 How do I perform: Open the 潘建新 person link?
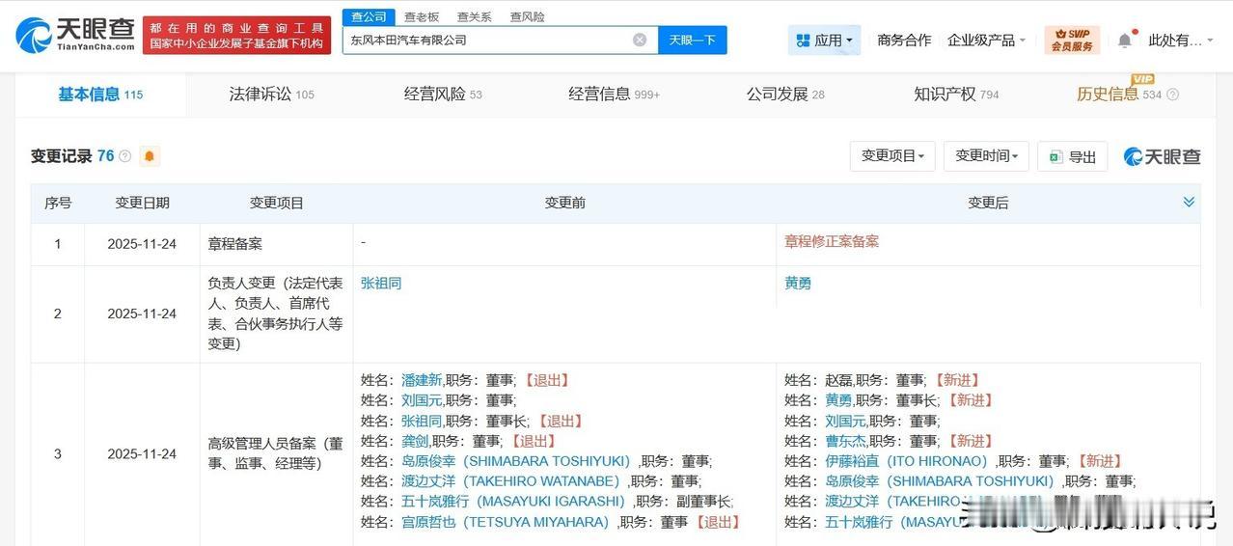coord(422,380)
